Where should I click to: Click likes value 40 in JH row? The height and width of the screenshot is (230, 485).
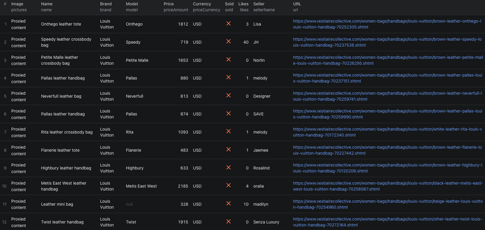coord(246,42)
